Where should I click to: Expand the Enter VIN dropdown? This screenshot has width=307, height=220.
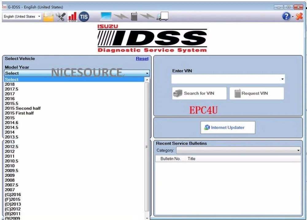coord(282,79)
